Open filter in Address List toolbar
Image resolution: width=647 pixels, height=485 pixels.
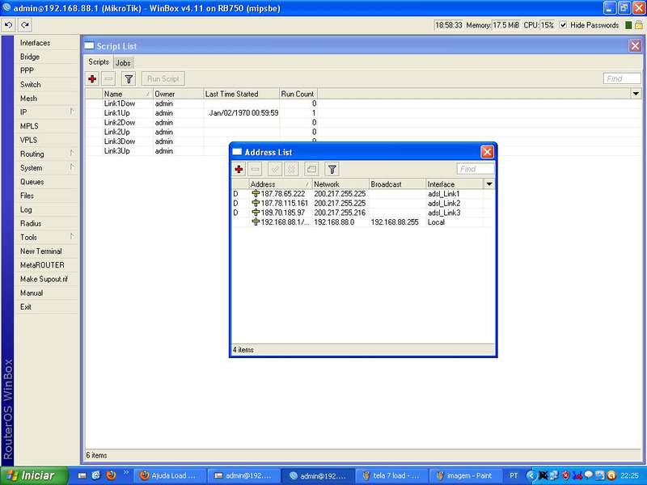[332, 169]
